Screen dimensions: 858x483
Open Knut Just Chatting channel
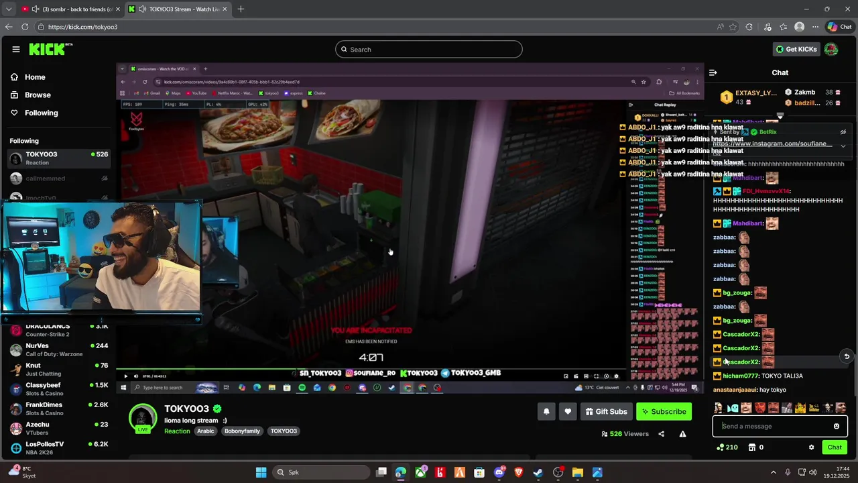pyautogui.click(x=59, y=370)
